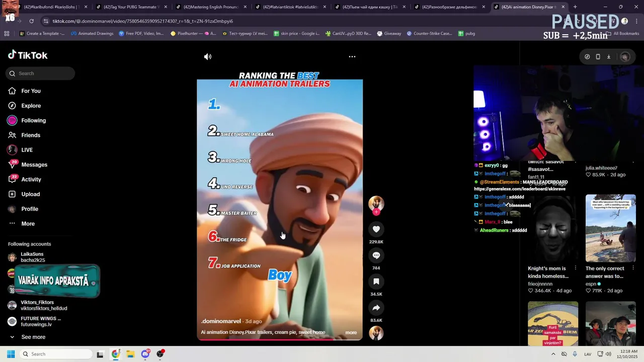
Task: Open Pixelhunter bookmark
Action: [193, 34]
